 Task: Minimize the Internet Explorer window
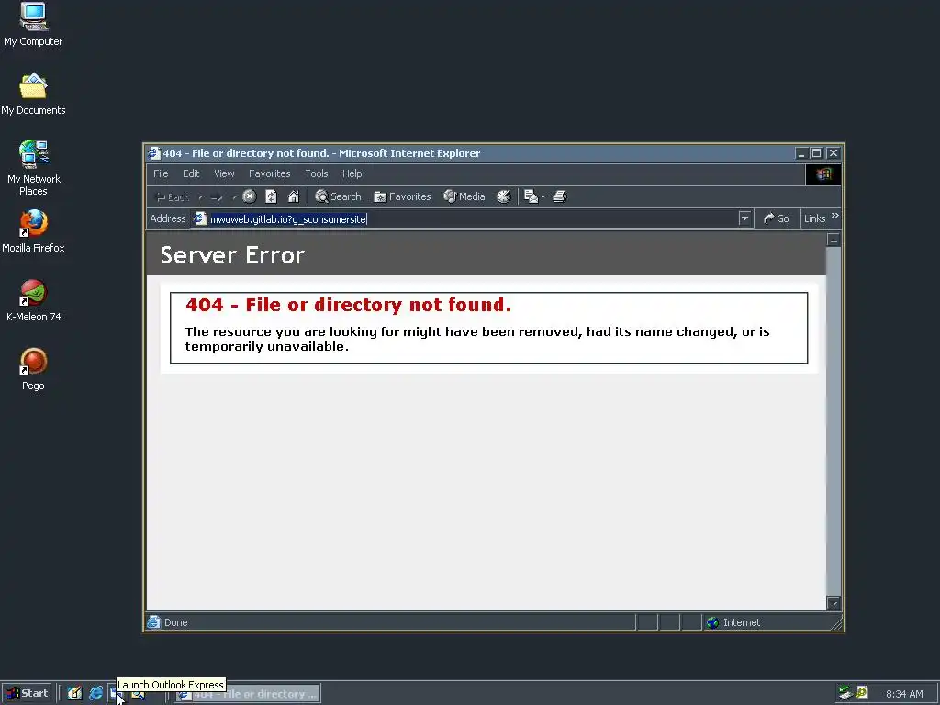pos(800,153)
